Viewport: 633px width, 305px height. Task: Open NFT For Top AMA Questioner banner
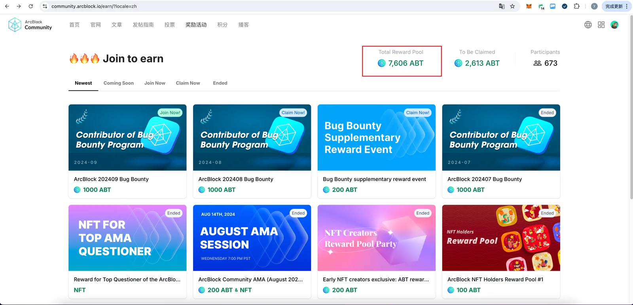(x=127, y=238)
